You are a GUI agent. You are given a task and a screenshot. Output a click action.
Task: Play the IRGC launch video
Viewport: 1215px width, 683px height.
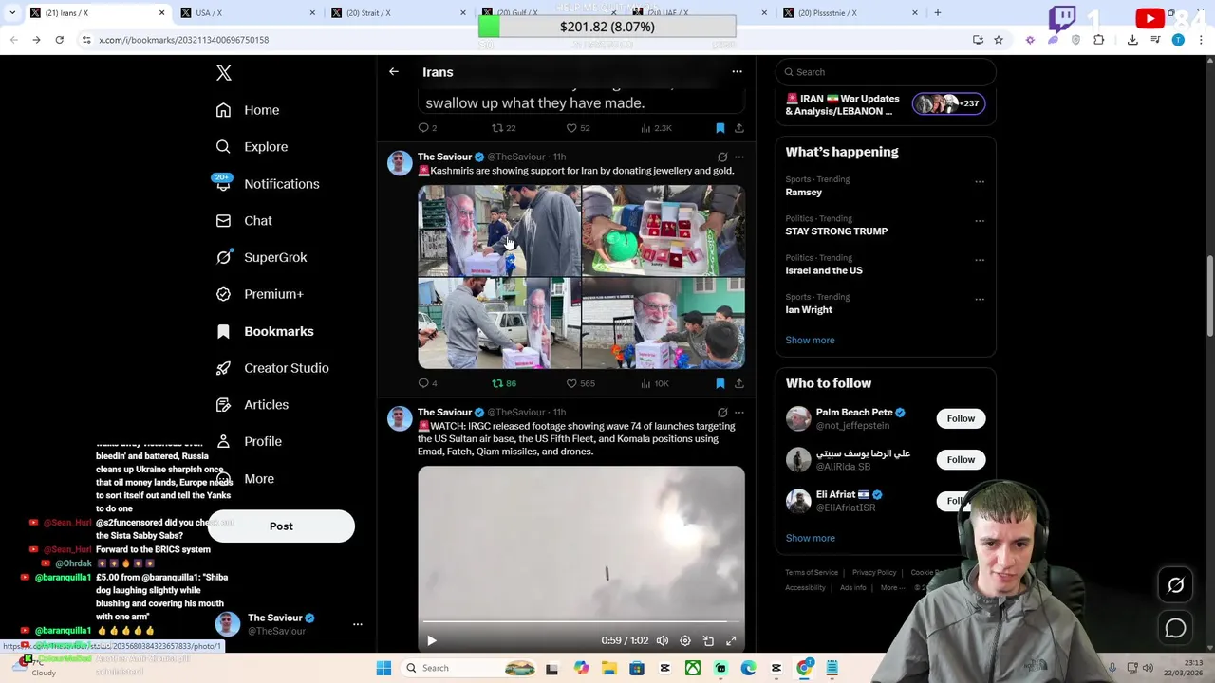[432, 641]
